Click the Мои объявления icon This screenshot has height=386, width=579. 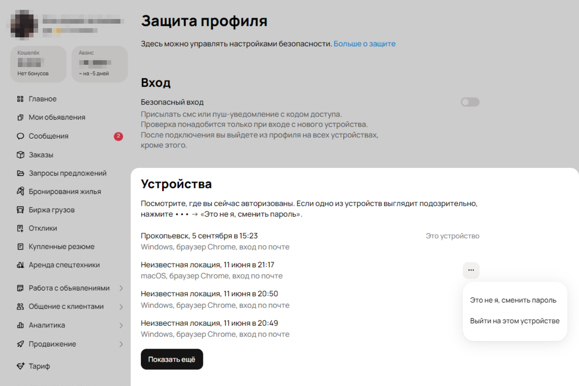point(20,117)
